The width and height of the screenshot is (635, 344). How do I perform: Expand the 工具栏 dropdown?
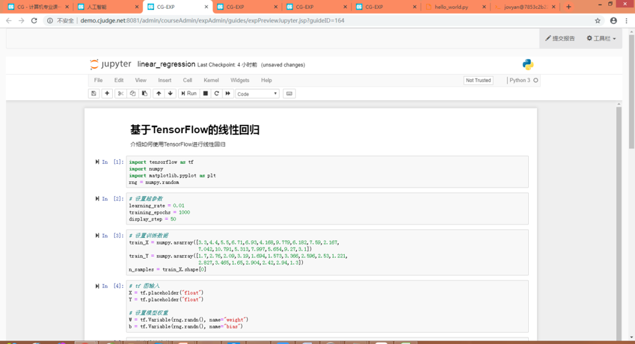(x=601, y=38)
